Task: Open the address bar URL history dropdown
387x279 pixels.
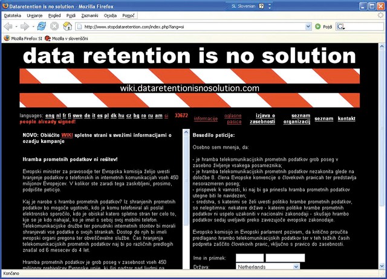Action: pos(308,27)
